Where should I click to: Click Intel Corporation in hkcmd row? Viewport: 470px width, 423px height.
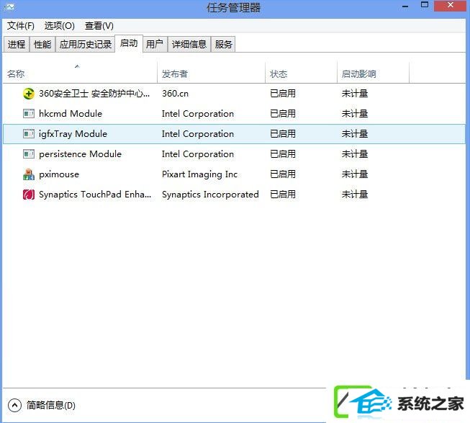tap(198, 114)
